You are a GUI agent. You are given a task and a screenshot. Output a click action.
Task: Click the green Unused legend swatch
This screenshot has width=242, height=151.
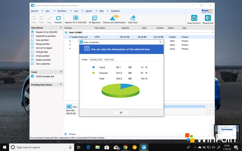[x=93, y=73]
